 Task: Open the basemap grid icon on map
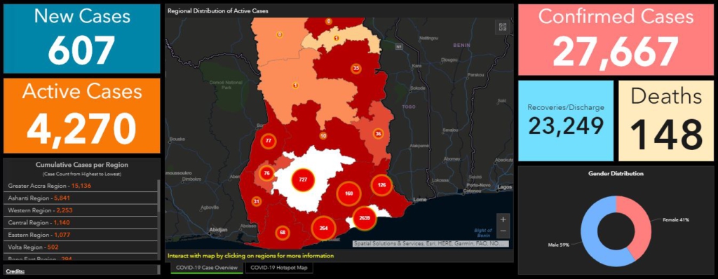pos(502,27)
